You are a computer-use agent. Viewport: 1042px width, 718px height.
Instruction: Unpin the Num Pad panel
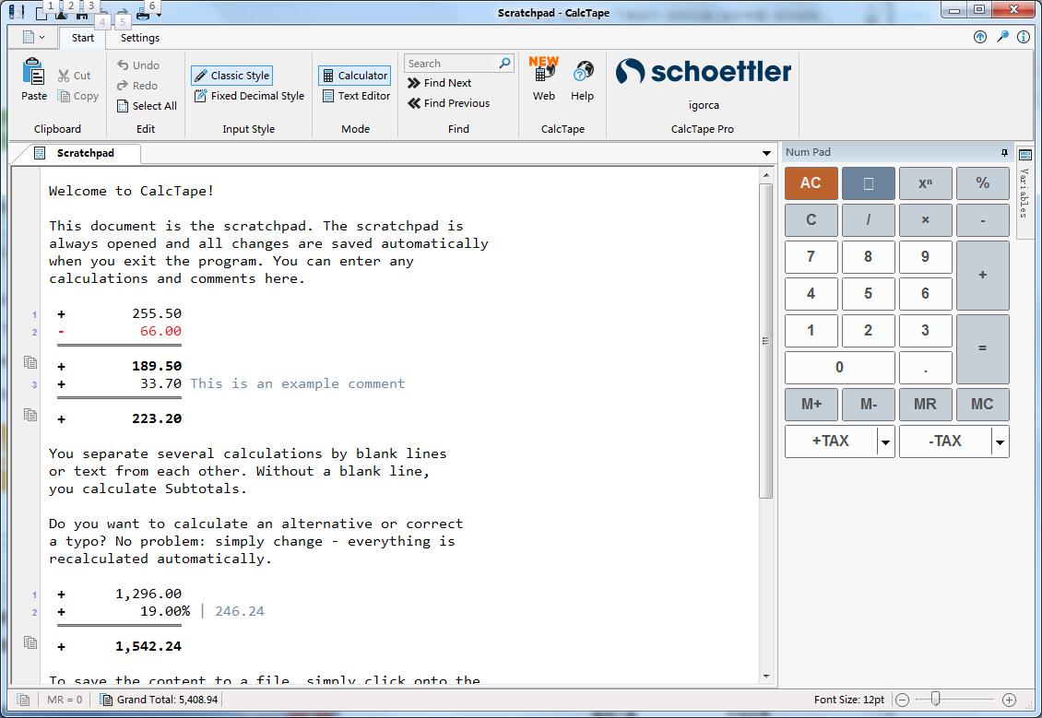coord(1004,152)
